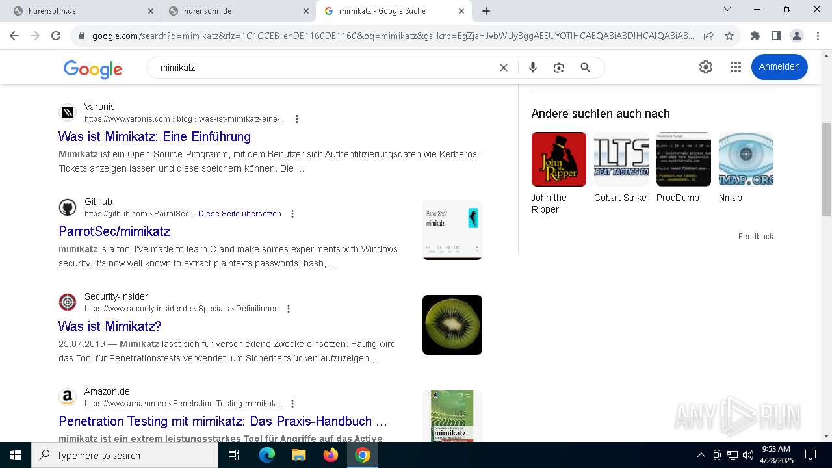Search by image with the camera icon

(x=559, y=68)
